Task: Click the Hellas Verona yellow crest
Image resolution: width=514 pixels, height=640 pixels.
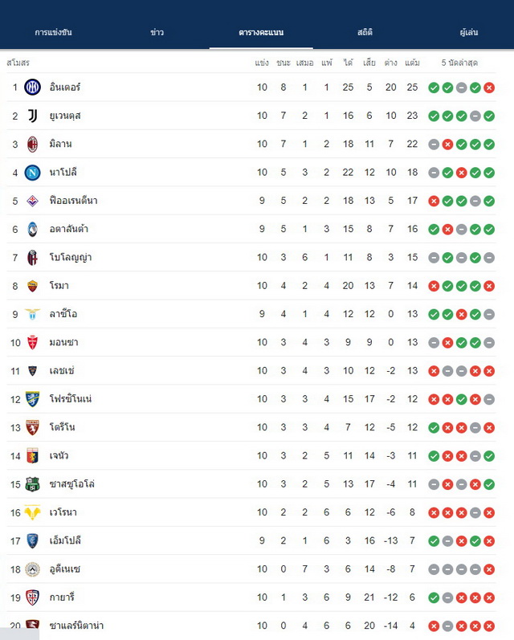Action: point(33,512)
